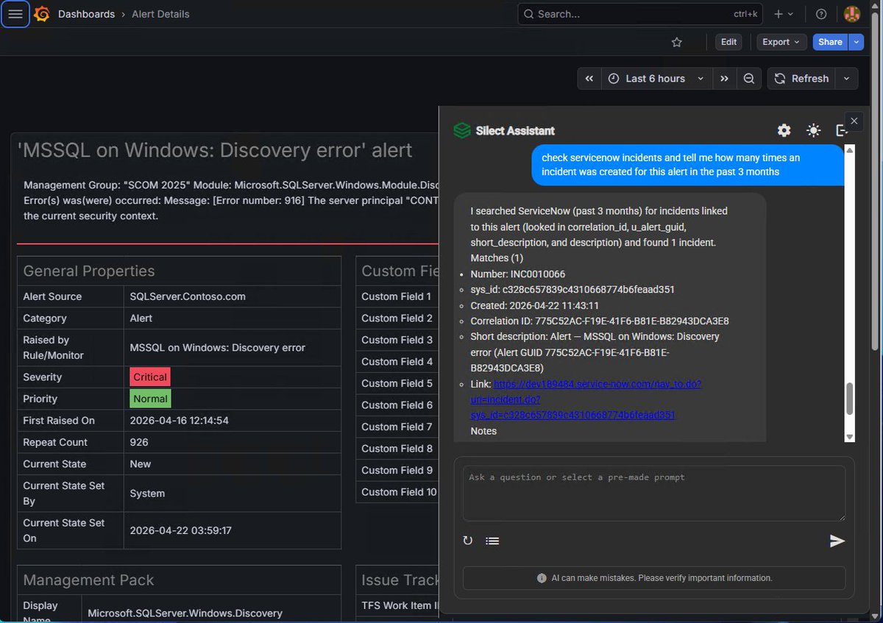This screenshot has height=623, width=883.
Task: Click the Current State value New
Action: [141, 464]
